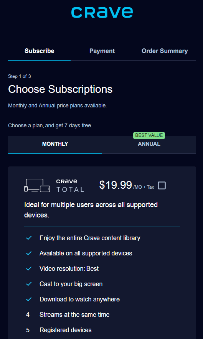Viewport: 203px width, 339px height.
Task: Click the Crave Total plan logo
Action: click(x=70, y=186)
